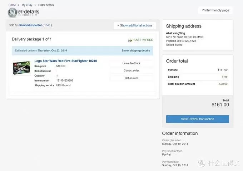Show shipping details for package
This screenshot has width=243, height=171.
pyautogui.click(x=136, y=50)
